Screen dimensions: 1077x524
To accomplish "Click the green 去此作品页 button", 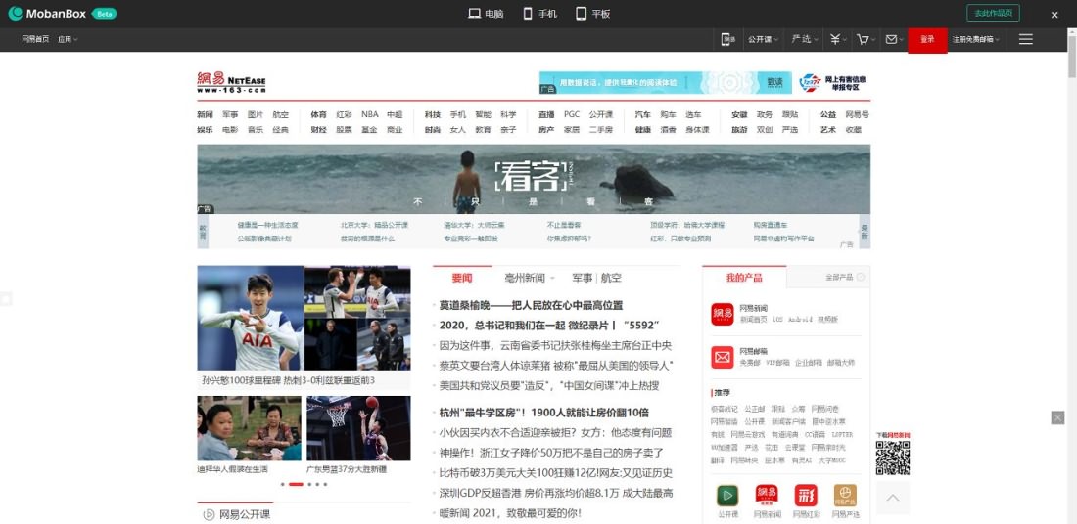I will point(993,13).
